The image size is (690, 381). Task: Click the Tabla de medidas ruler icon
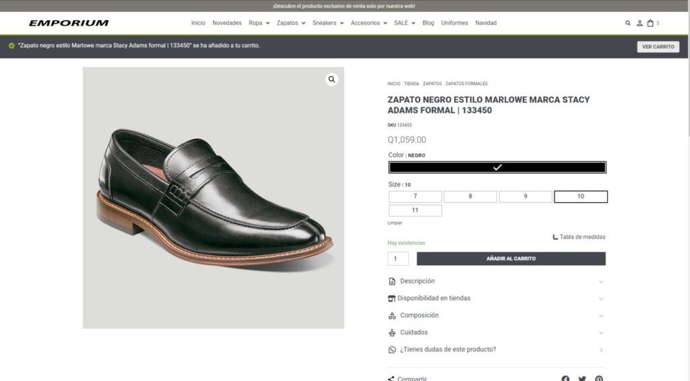555,237
